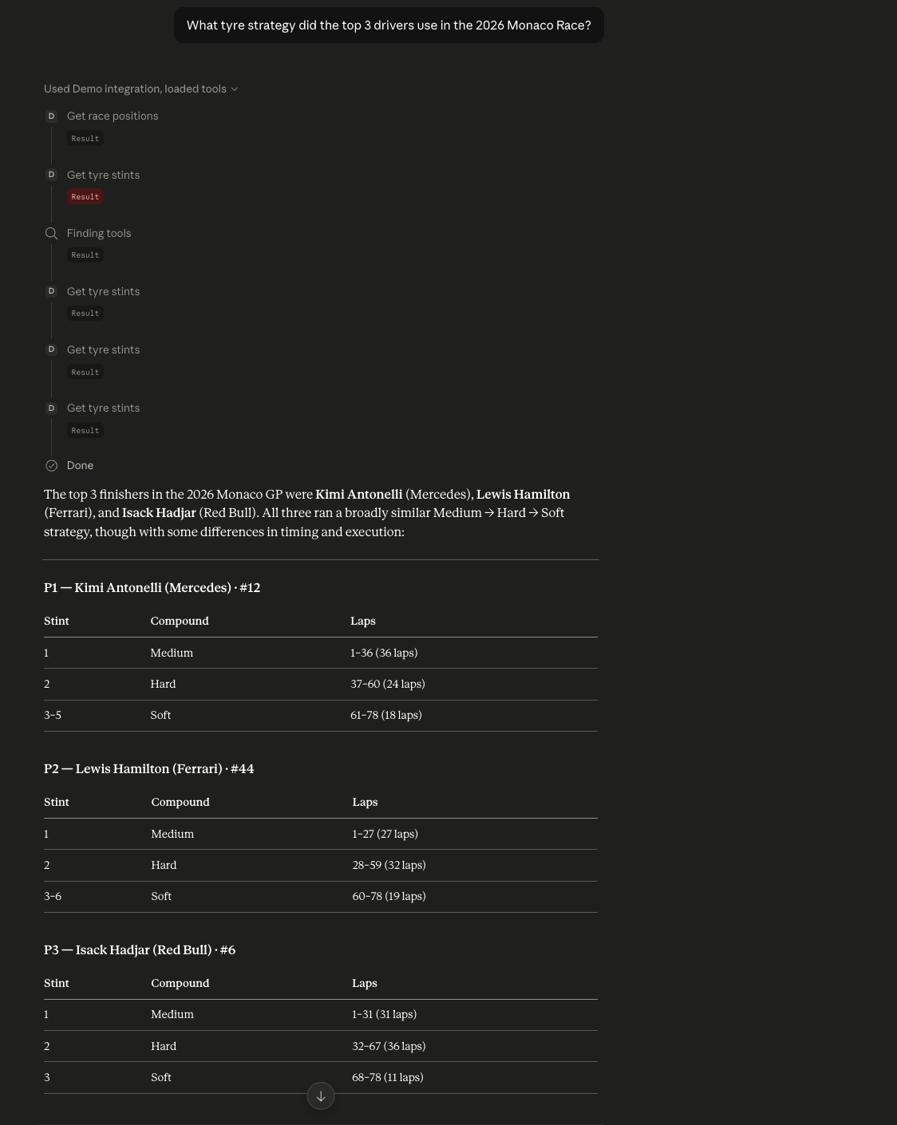Open Result badge under last Get tyre stints

click(85, 431)
